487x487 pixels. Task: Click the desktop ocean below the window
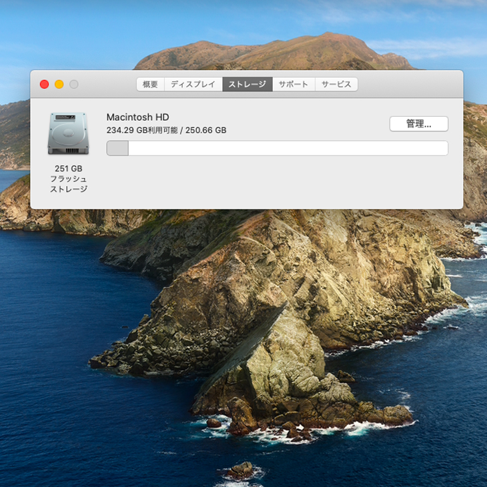click(53, 367)
